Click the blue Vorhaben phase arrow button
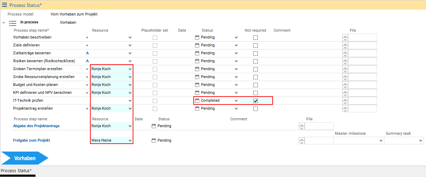Viewport: 426px width, 177px height. pyautogui.click(x=24, y=158)
